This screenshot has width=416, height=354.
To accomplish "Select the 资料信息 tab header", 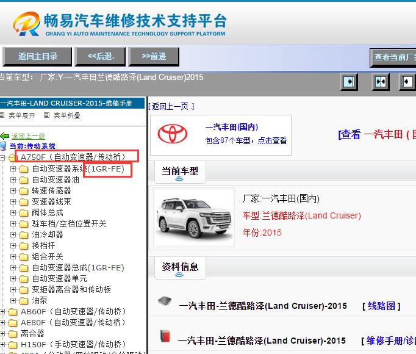I will click(x=180, y=268).
